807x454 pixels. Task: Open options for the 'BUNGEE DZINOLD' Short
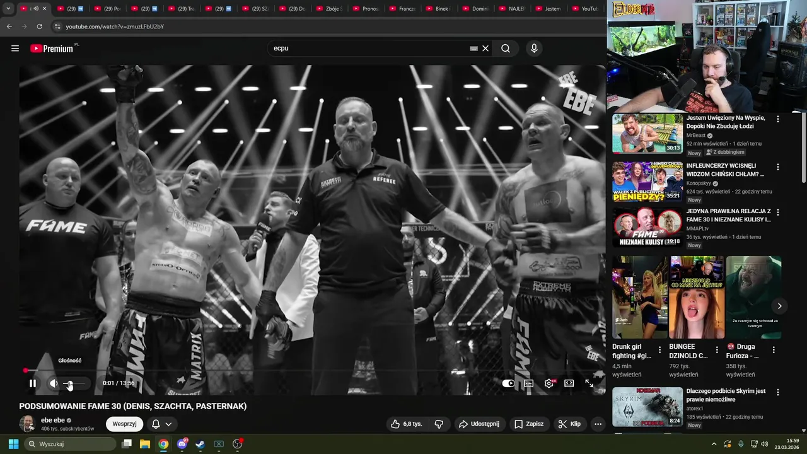tap(717, 350)
